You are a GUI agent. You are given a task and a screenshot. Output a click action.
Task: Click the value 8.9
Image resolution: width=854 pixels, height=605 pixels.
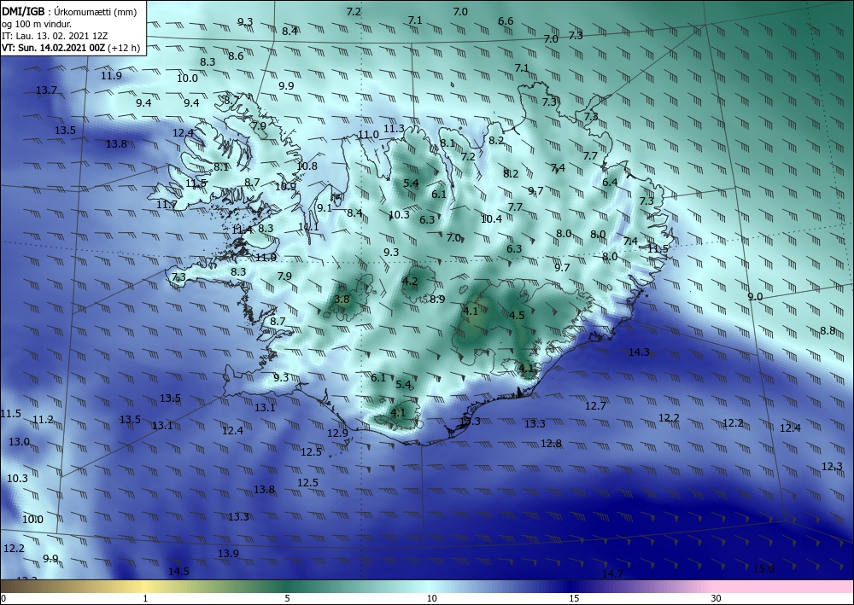[x=437, y=300]
